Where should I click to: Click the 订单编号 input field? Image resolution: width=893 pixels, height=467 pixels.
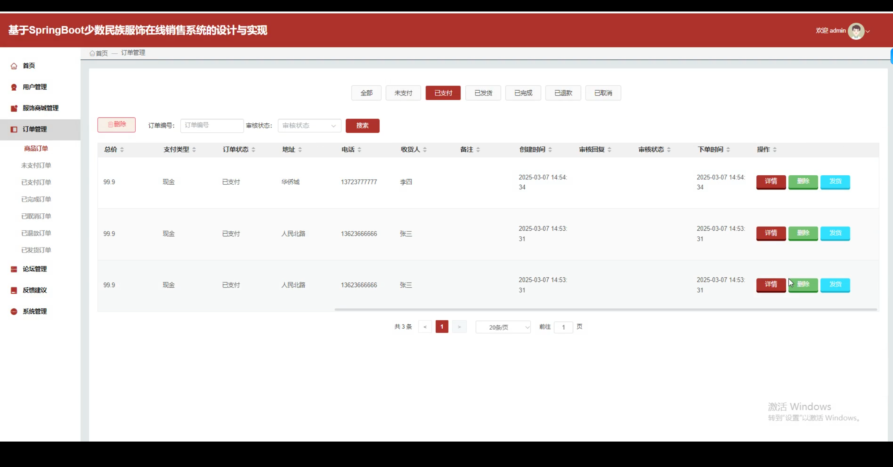pos(211,125)
